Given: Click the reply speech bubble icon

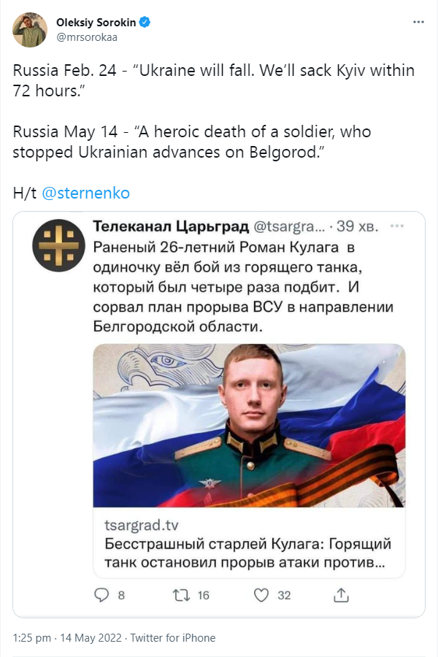Looking at the screenshot, I should 101,595.
